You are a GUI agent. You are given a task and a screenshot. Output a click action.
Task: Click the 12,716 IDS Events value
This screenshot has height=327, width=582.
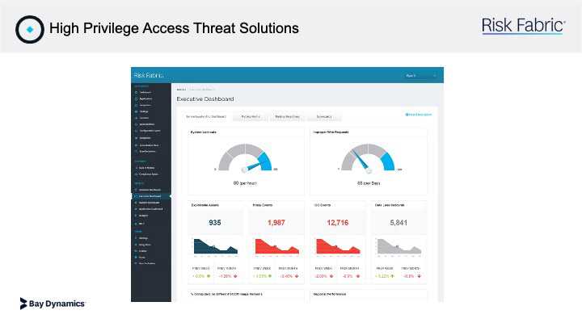coord(337,223)
